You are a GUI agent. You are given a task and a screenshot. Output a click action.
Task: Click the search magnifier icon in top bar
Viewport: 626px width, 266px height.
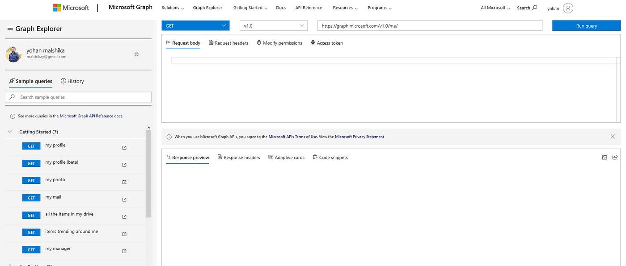pos(535,8)
